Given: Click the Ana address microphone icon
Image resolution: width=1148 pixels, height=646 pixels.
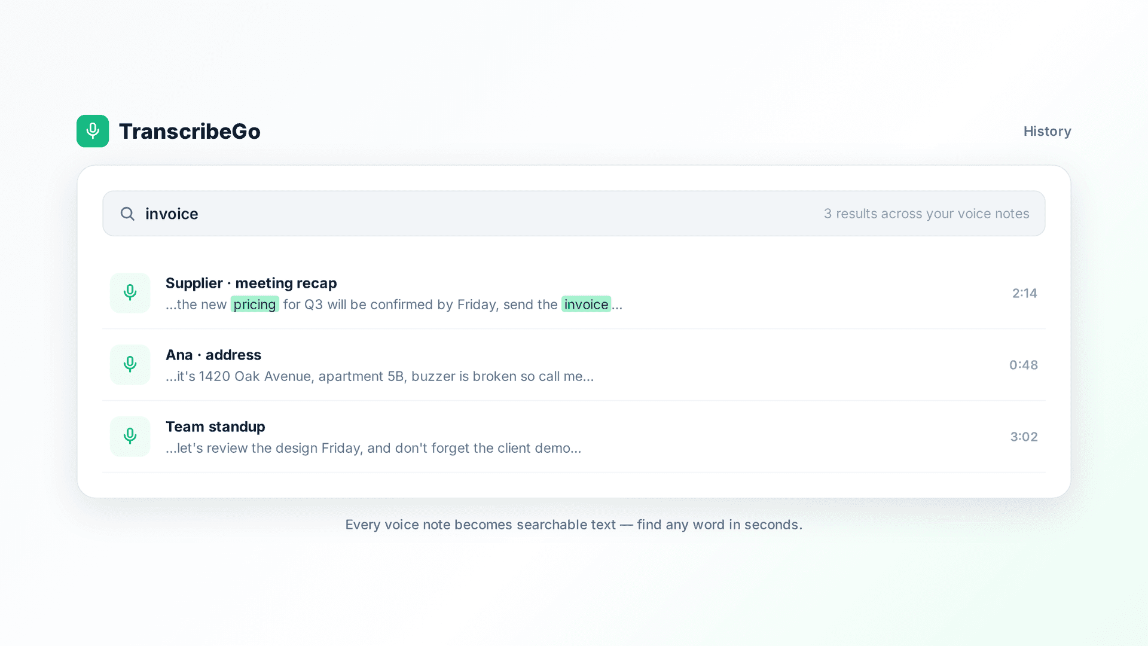Looking at the screenshot, I should [130, 364].
